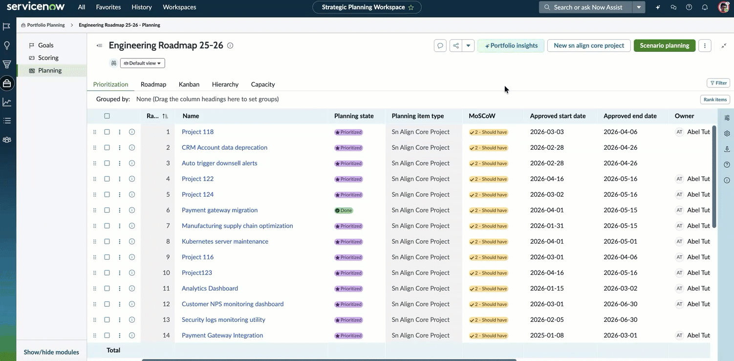
Task: Open the Workspaces menu in top navigation
Action: [x=179, y=7]
